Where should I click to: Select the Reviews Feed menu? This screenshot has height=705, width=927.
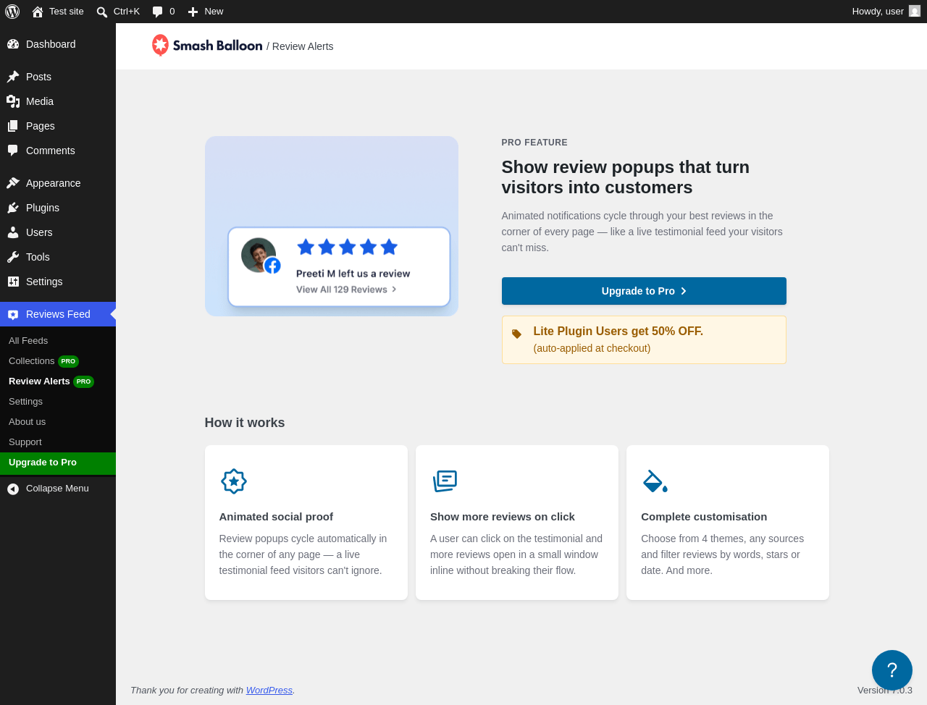(x=58, y=314)
